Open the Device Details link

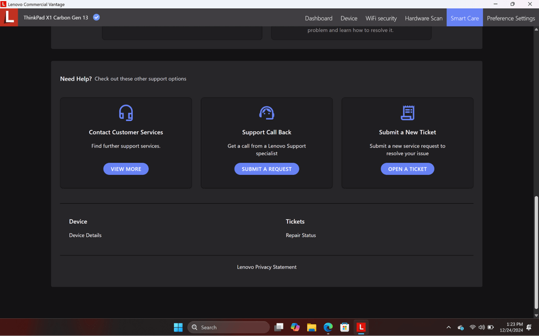click(x=85, y=235)
